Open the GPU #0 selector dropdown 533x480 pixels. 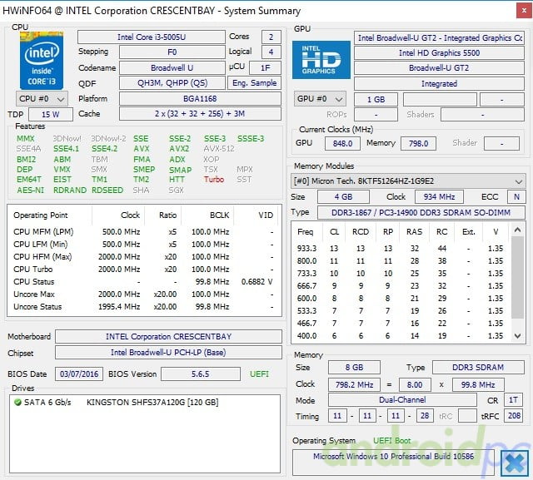click(x=320, y=99)
